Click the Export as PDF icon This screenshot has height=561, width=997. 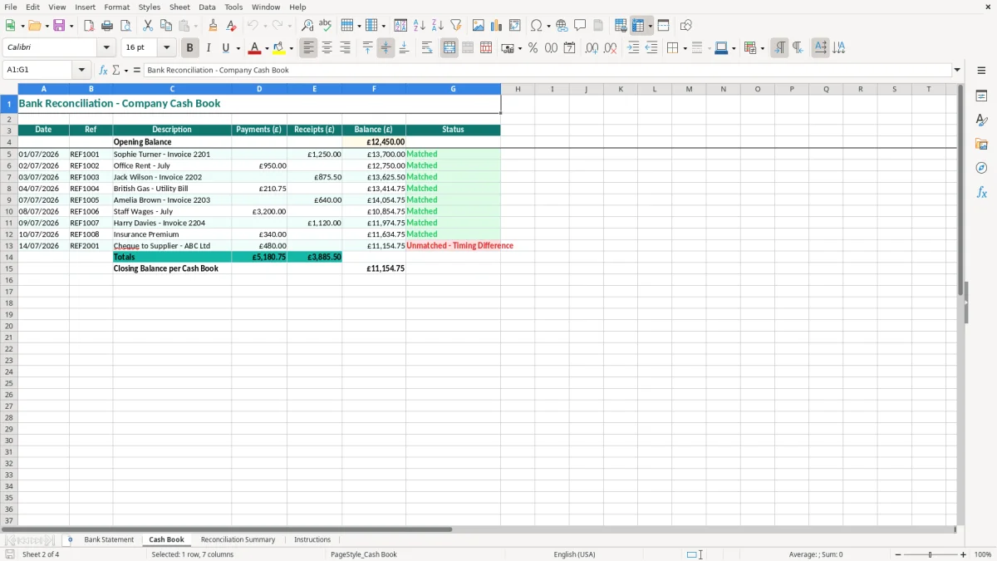tap(89, 26)
